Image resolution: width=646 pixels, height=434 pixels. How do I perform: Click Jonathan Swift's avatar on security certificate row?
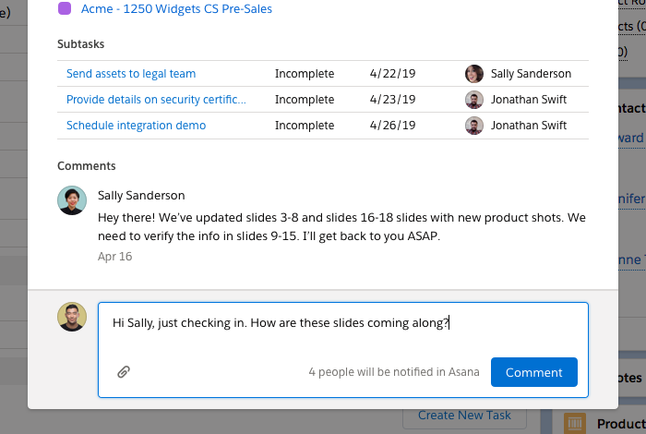point(474,100)
